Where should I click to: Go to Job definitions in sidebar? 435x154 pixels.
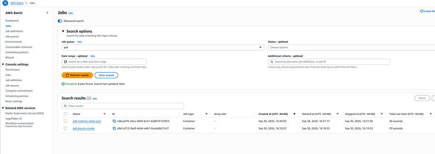pos(14,31)
